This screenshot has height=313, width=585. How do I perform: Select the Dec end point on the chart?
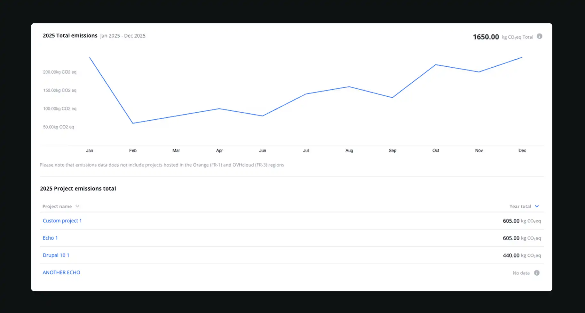coord(522,57)
